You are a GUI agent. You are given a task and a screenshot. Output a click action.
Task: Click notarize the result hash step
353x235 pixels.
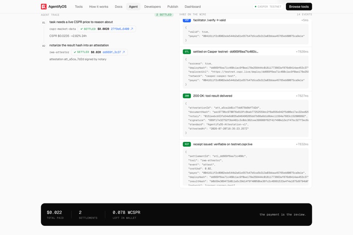click(79, 46)
